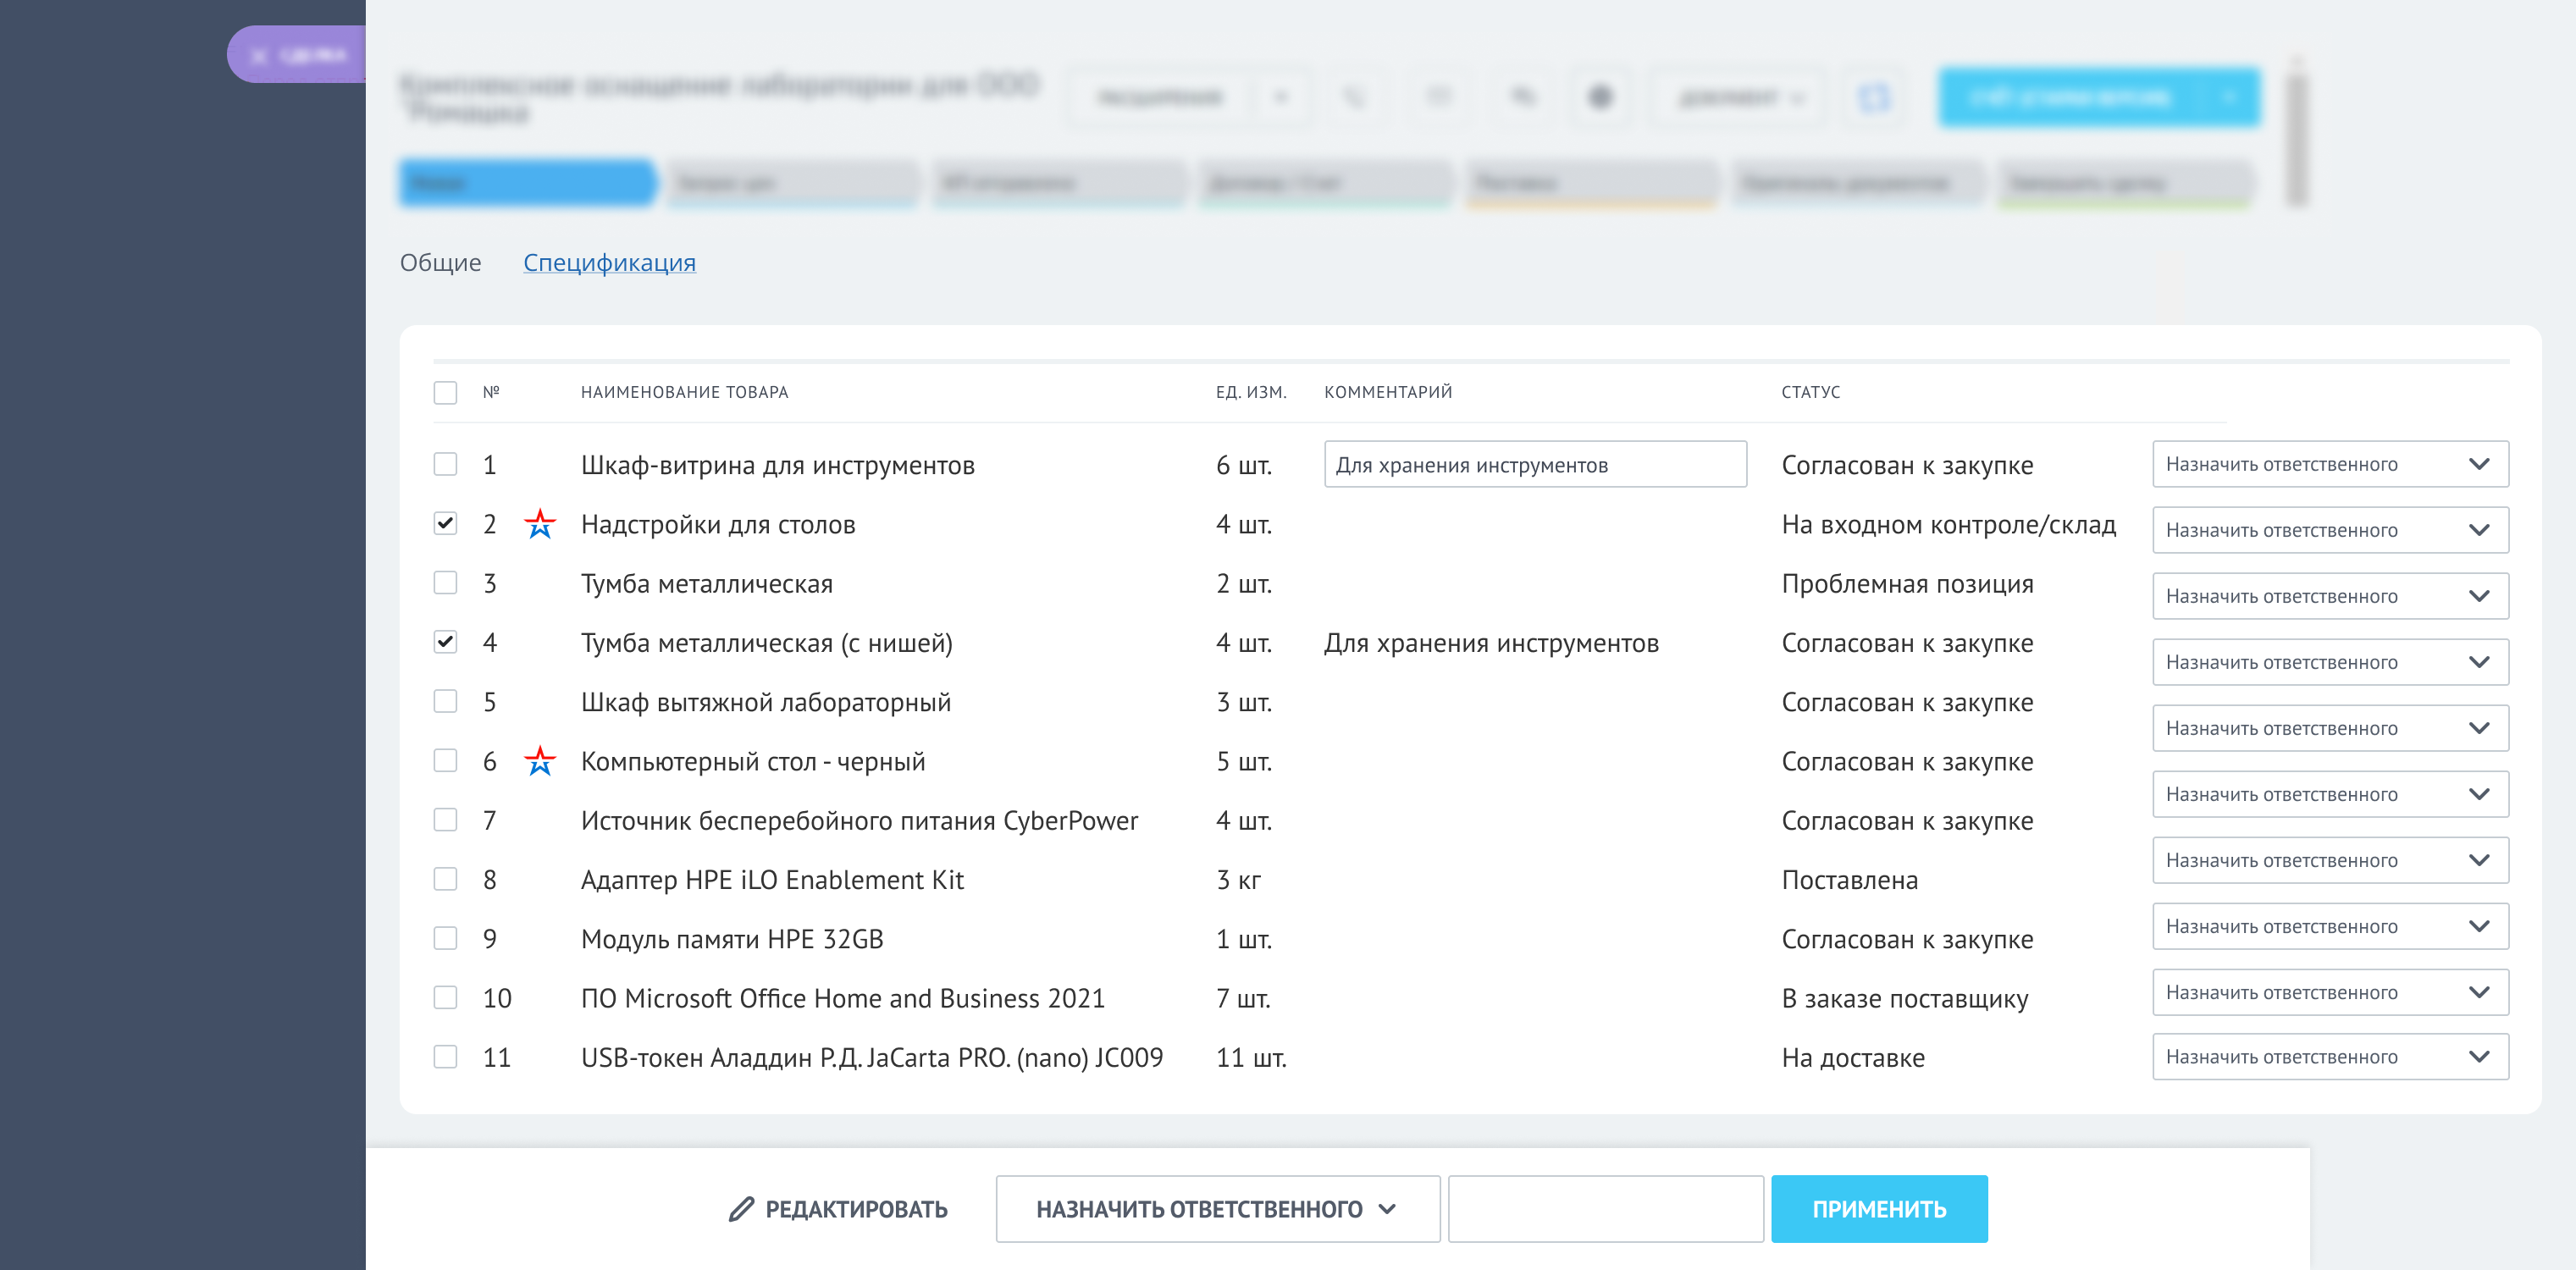
Task: Toggle the select-all checkbox in table header
Action: coord(445,392)
